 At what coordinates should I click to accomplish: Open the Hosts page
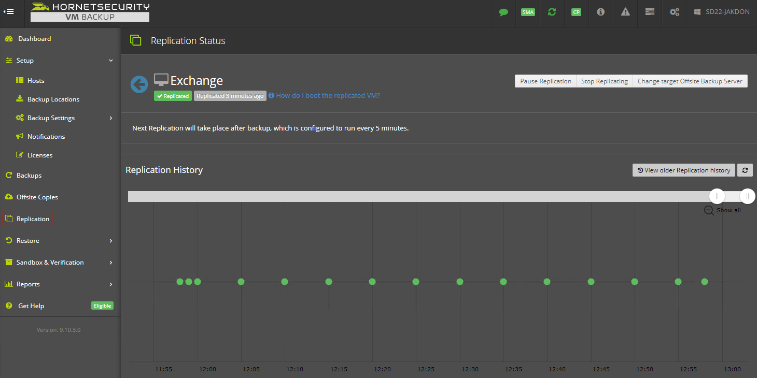[x=36, y=81]
